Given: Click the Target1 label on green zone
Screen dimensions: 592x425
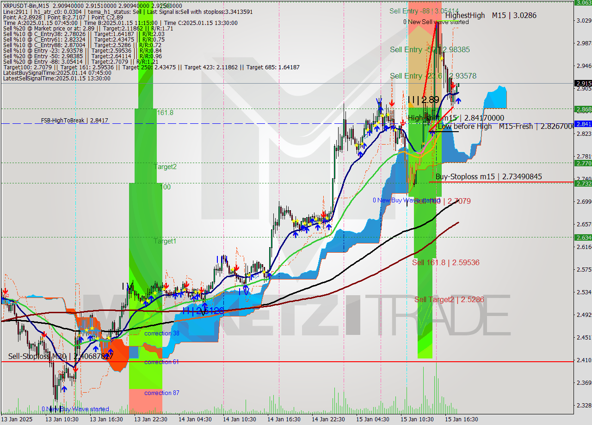Looking at the screenshot, I should coord(165,241).
